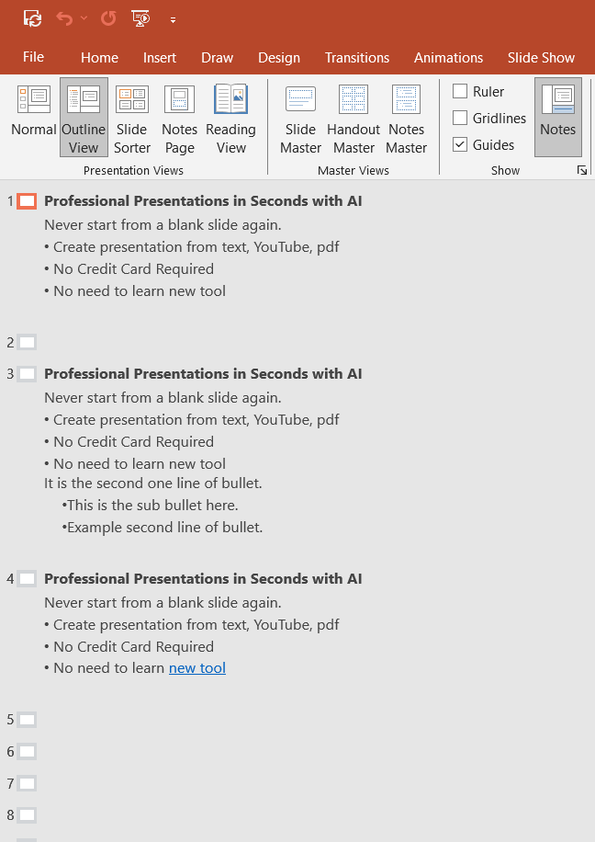The width and height of the screenshot is (595, 842).
Task: Toggle the Notes pane button
Action: coord(557,115)
